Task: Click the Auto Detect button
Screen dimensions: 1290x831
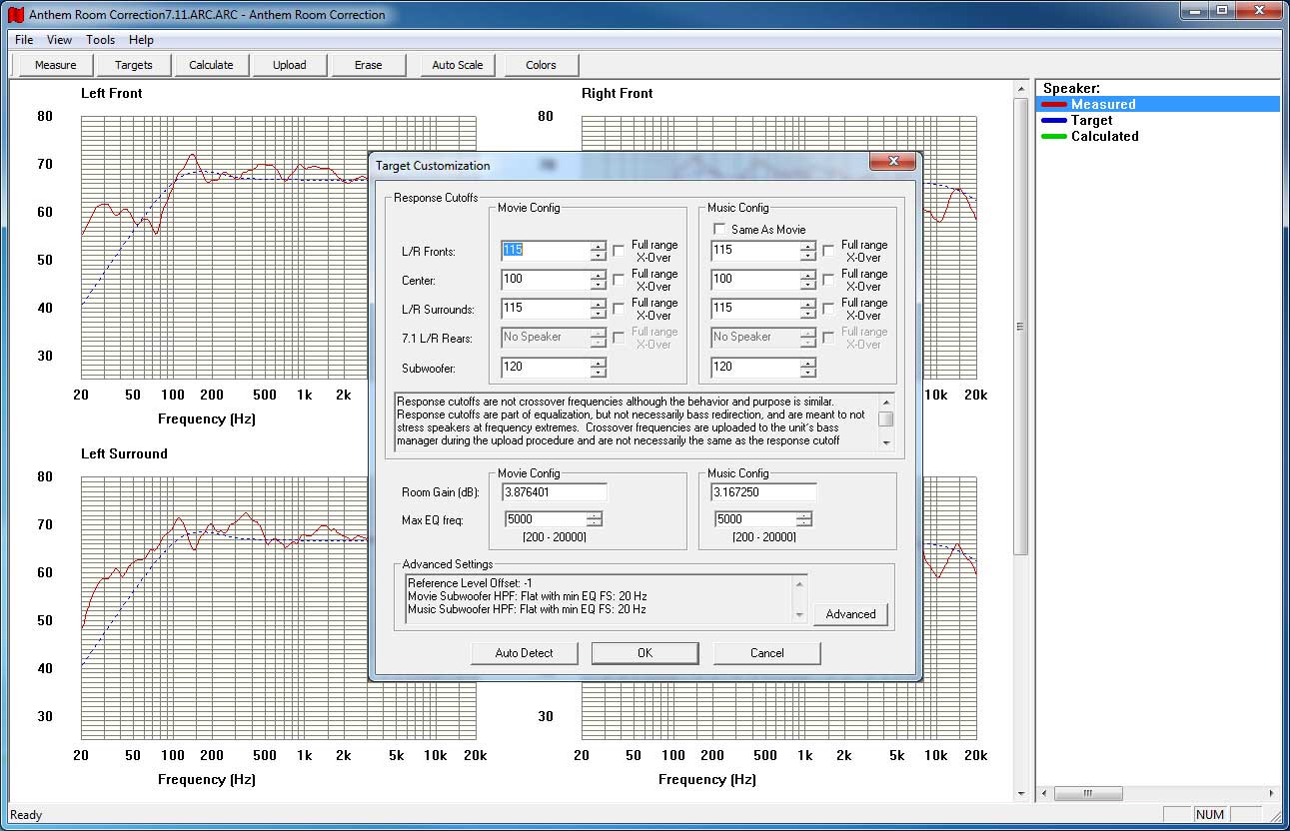Action: pos(525,653)
